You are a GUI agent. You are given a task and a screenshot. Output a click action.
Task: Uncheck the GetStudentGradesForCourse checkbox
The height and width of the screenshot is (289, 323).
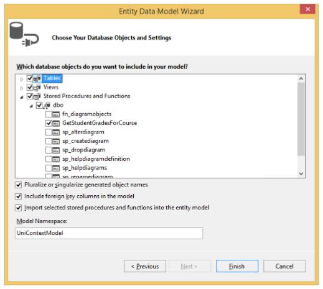pyautogui.click(x=49, y=123)
